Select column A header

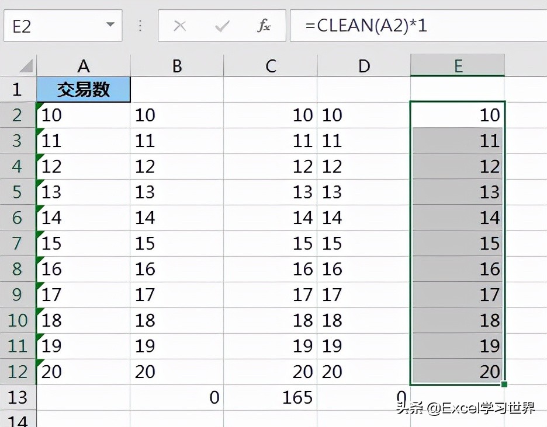coord(84,65)
